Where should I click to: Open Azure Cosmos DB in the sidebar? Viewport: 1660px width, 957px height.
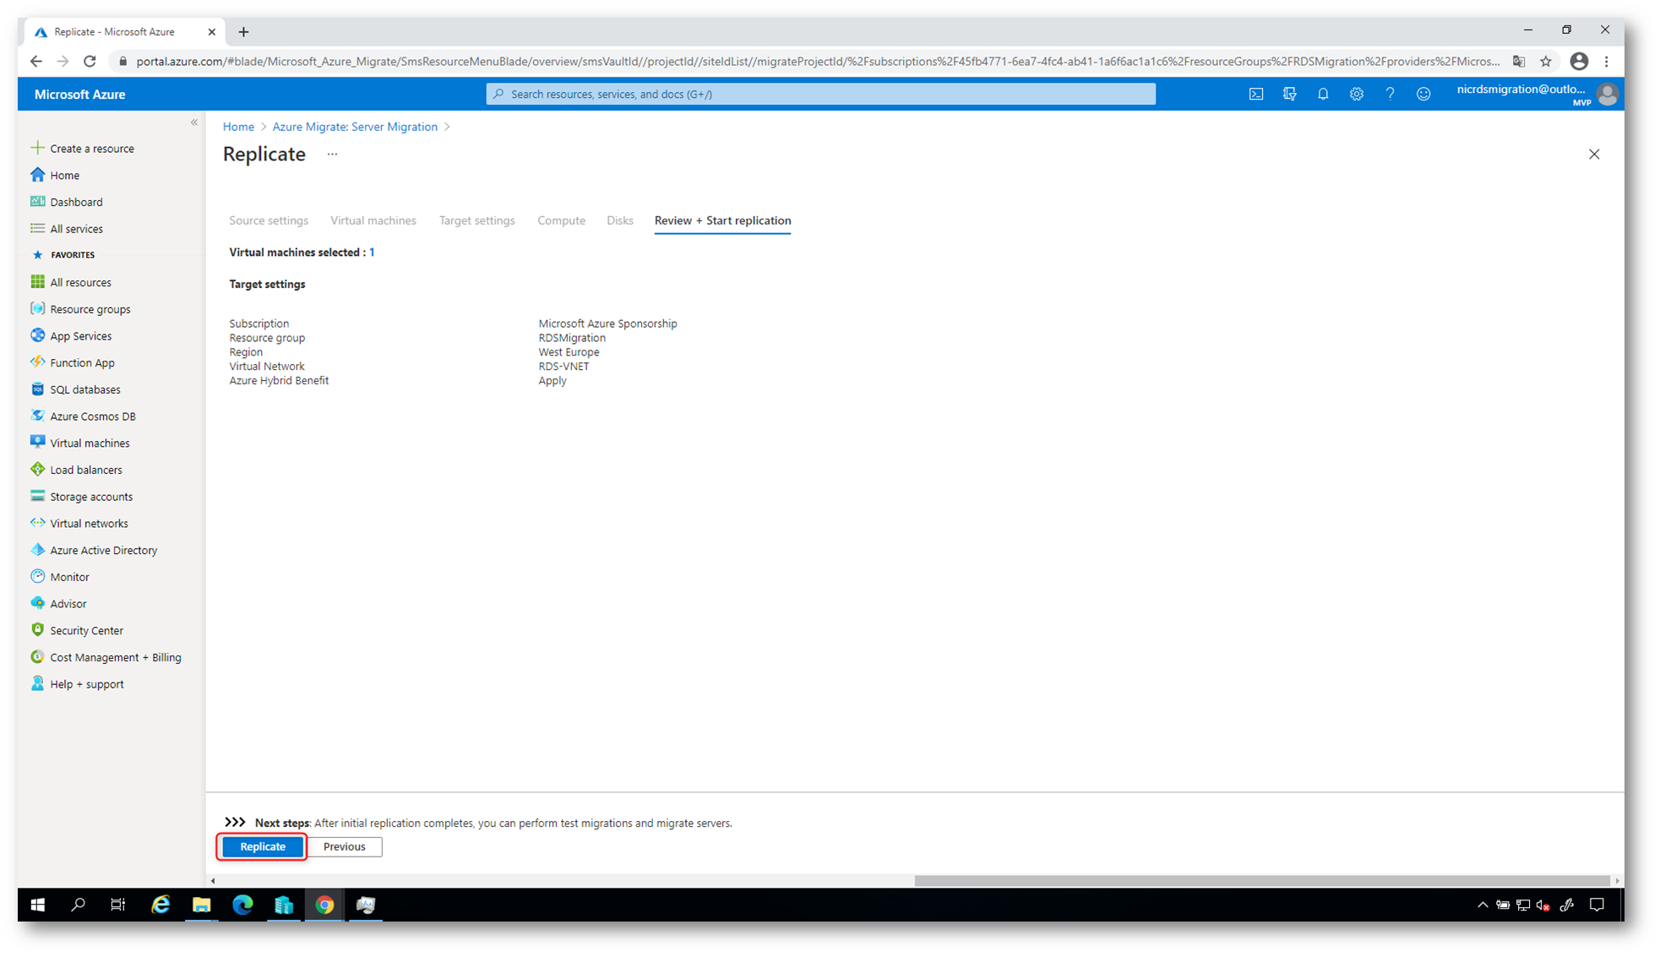[x=92, y=416]
